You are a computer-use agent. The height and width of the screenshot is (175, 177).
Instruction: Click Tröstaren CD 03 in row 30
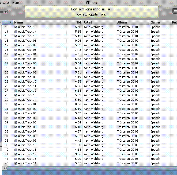point(127,104)
